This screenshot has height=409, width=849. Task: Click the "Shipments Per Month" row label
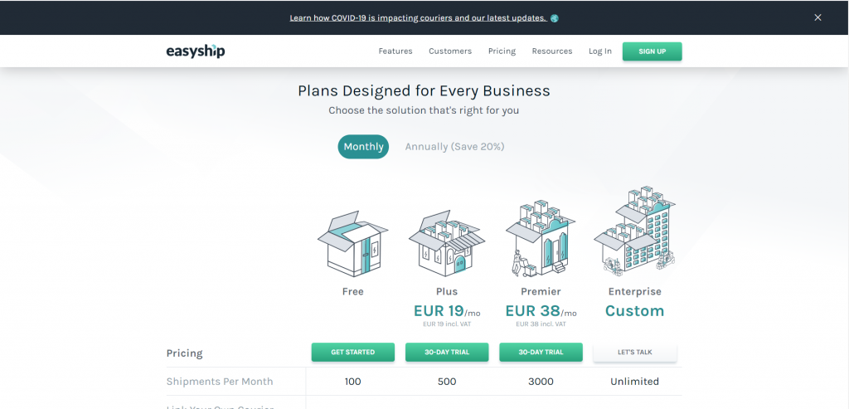point(220,382)
